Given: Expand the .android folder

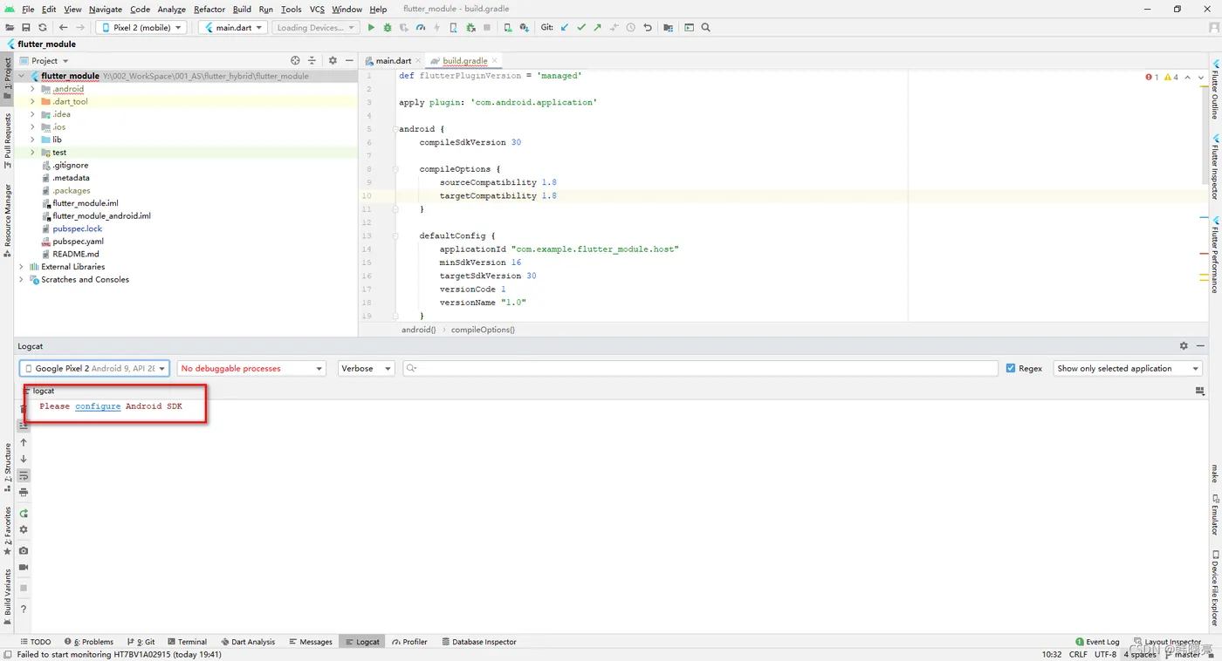Looking at the screenshot, I should pos(32,89).
